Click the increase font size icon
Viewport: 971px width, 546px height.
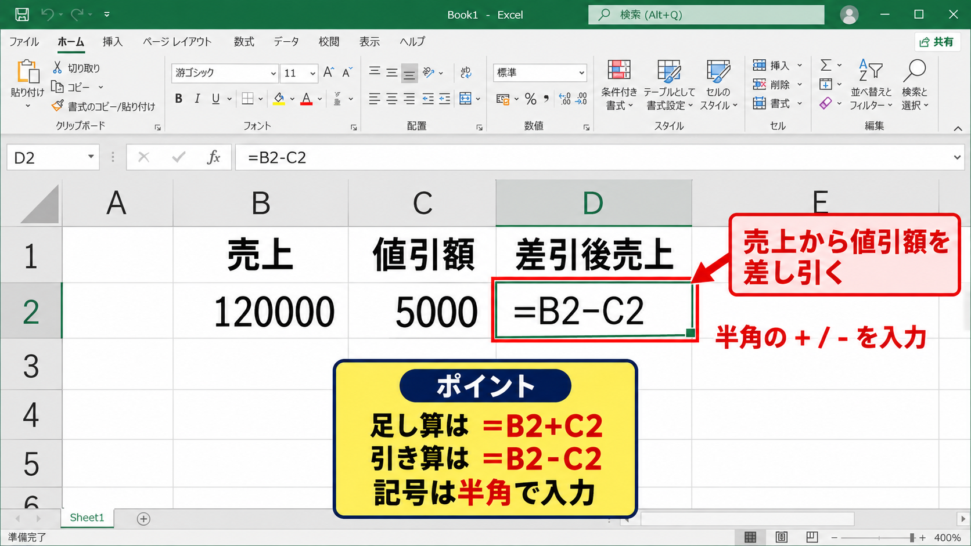click(x=329, y=73)
